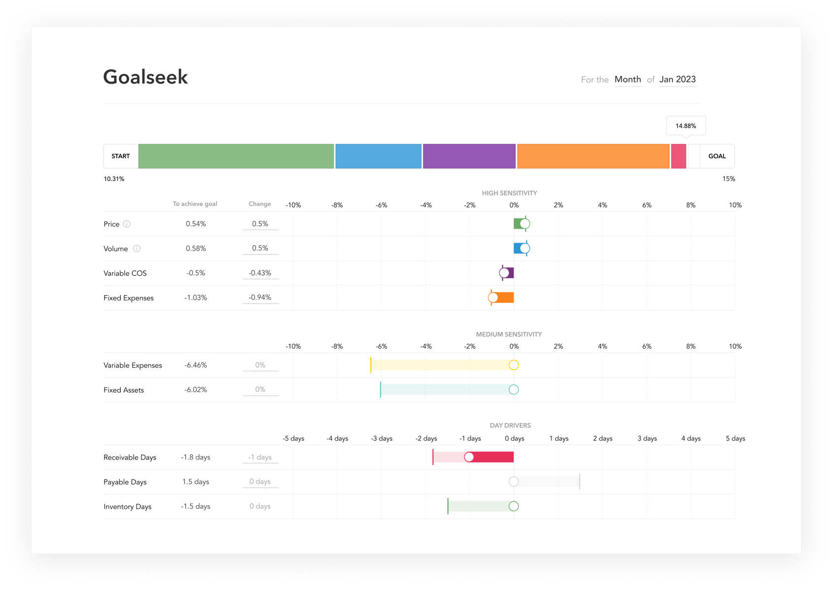This screenshot has width=832, height=589.
Task: Click the Variable Expenses slider handle
Action: pyautogui.click(x=513, y=365)
